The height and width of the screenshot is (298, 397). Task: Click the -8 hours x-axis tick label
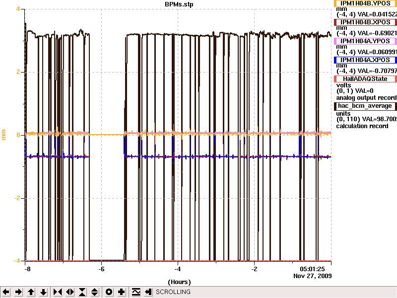[x=27, y=269]
